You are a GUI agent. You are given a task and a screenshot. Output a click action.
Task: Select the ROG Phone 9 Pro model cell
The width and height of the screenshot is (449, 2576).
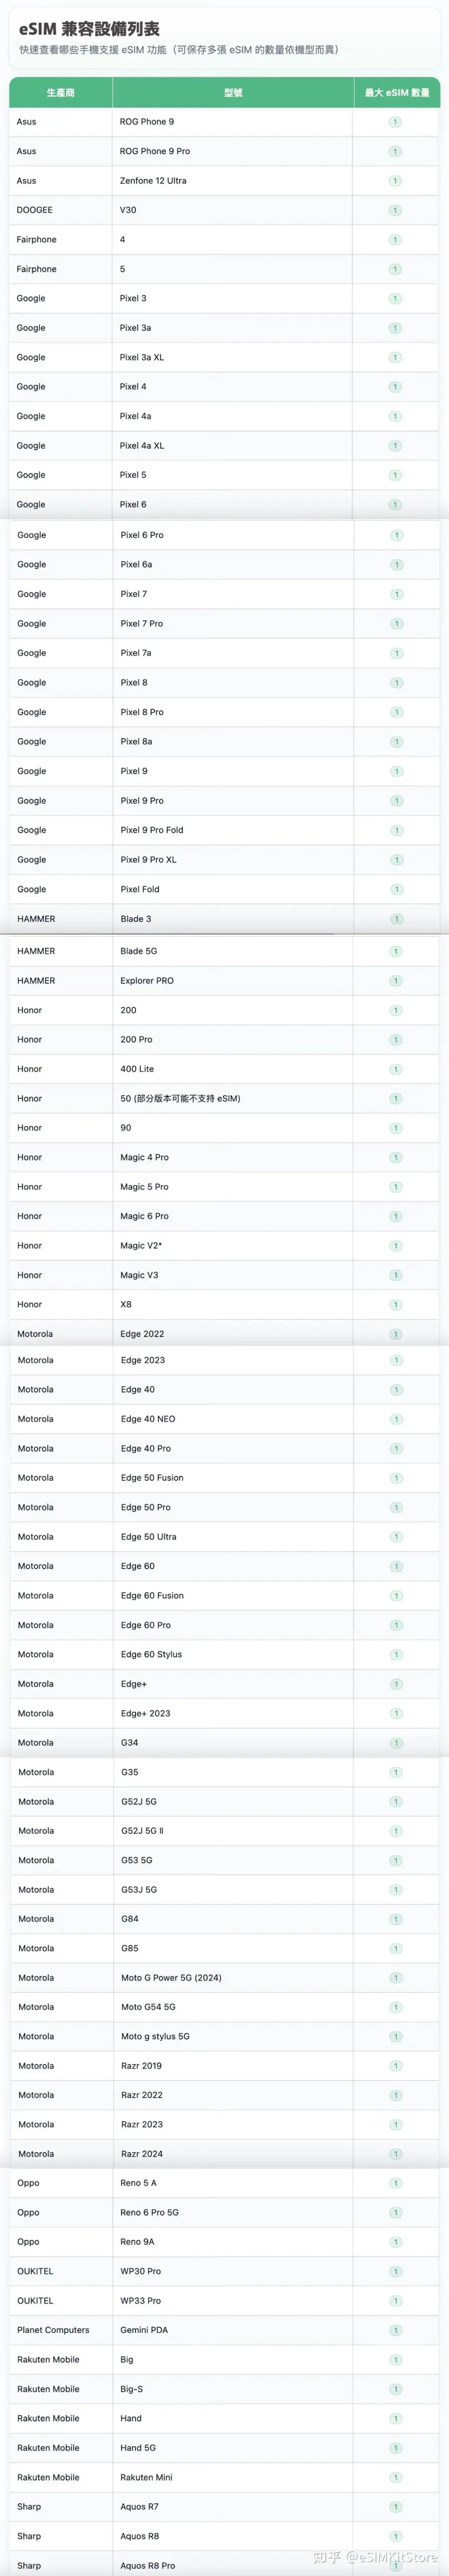pyautogui.click(x=155, y=151)
